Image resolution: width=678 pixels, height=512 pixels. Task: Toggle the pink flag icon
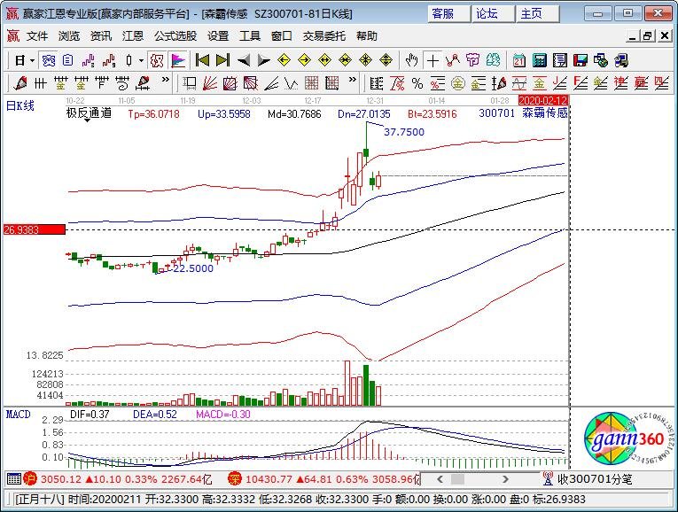point(177,60)
